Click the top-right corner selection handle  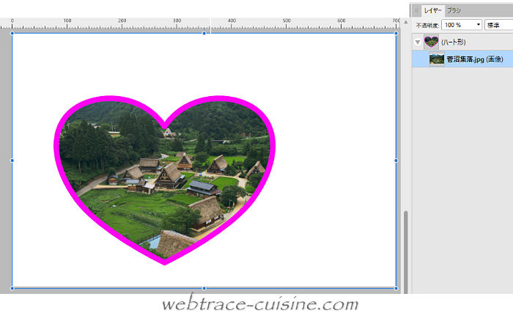[396, 33]
